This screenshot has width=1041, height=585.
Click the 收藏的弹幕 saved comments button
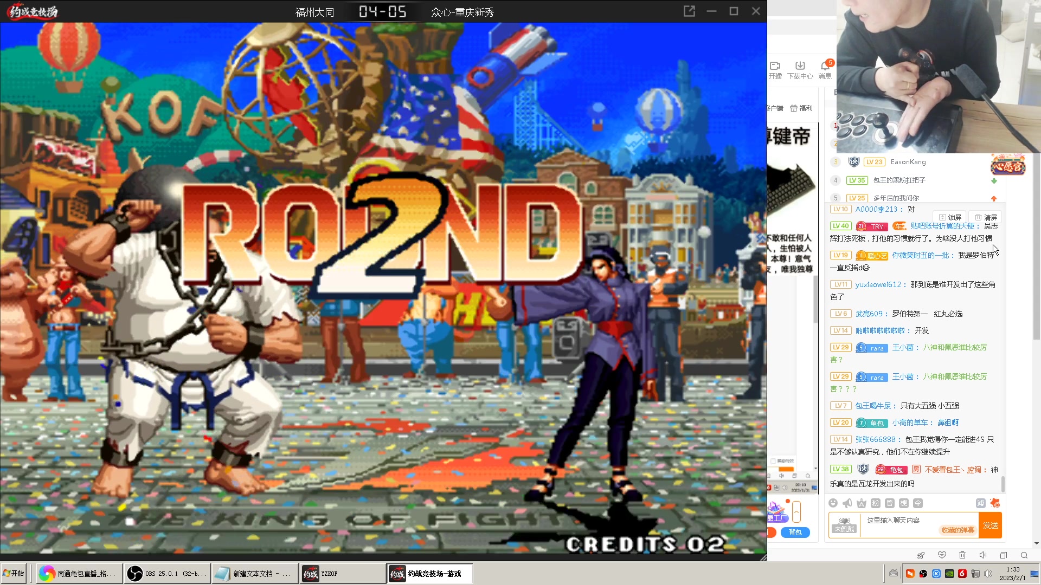pos(958,530)
